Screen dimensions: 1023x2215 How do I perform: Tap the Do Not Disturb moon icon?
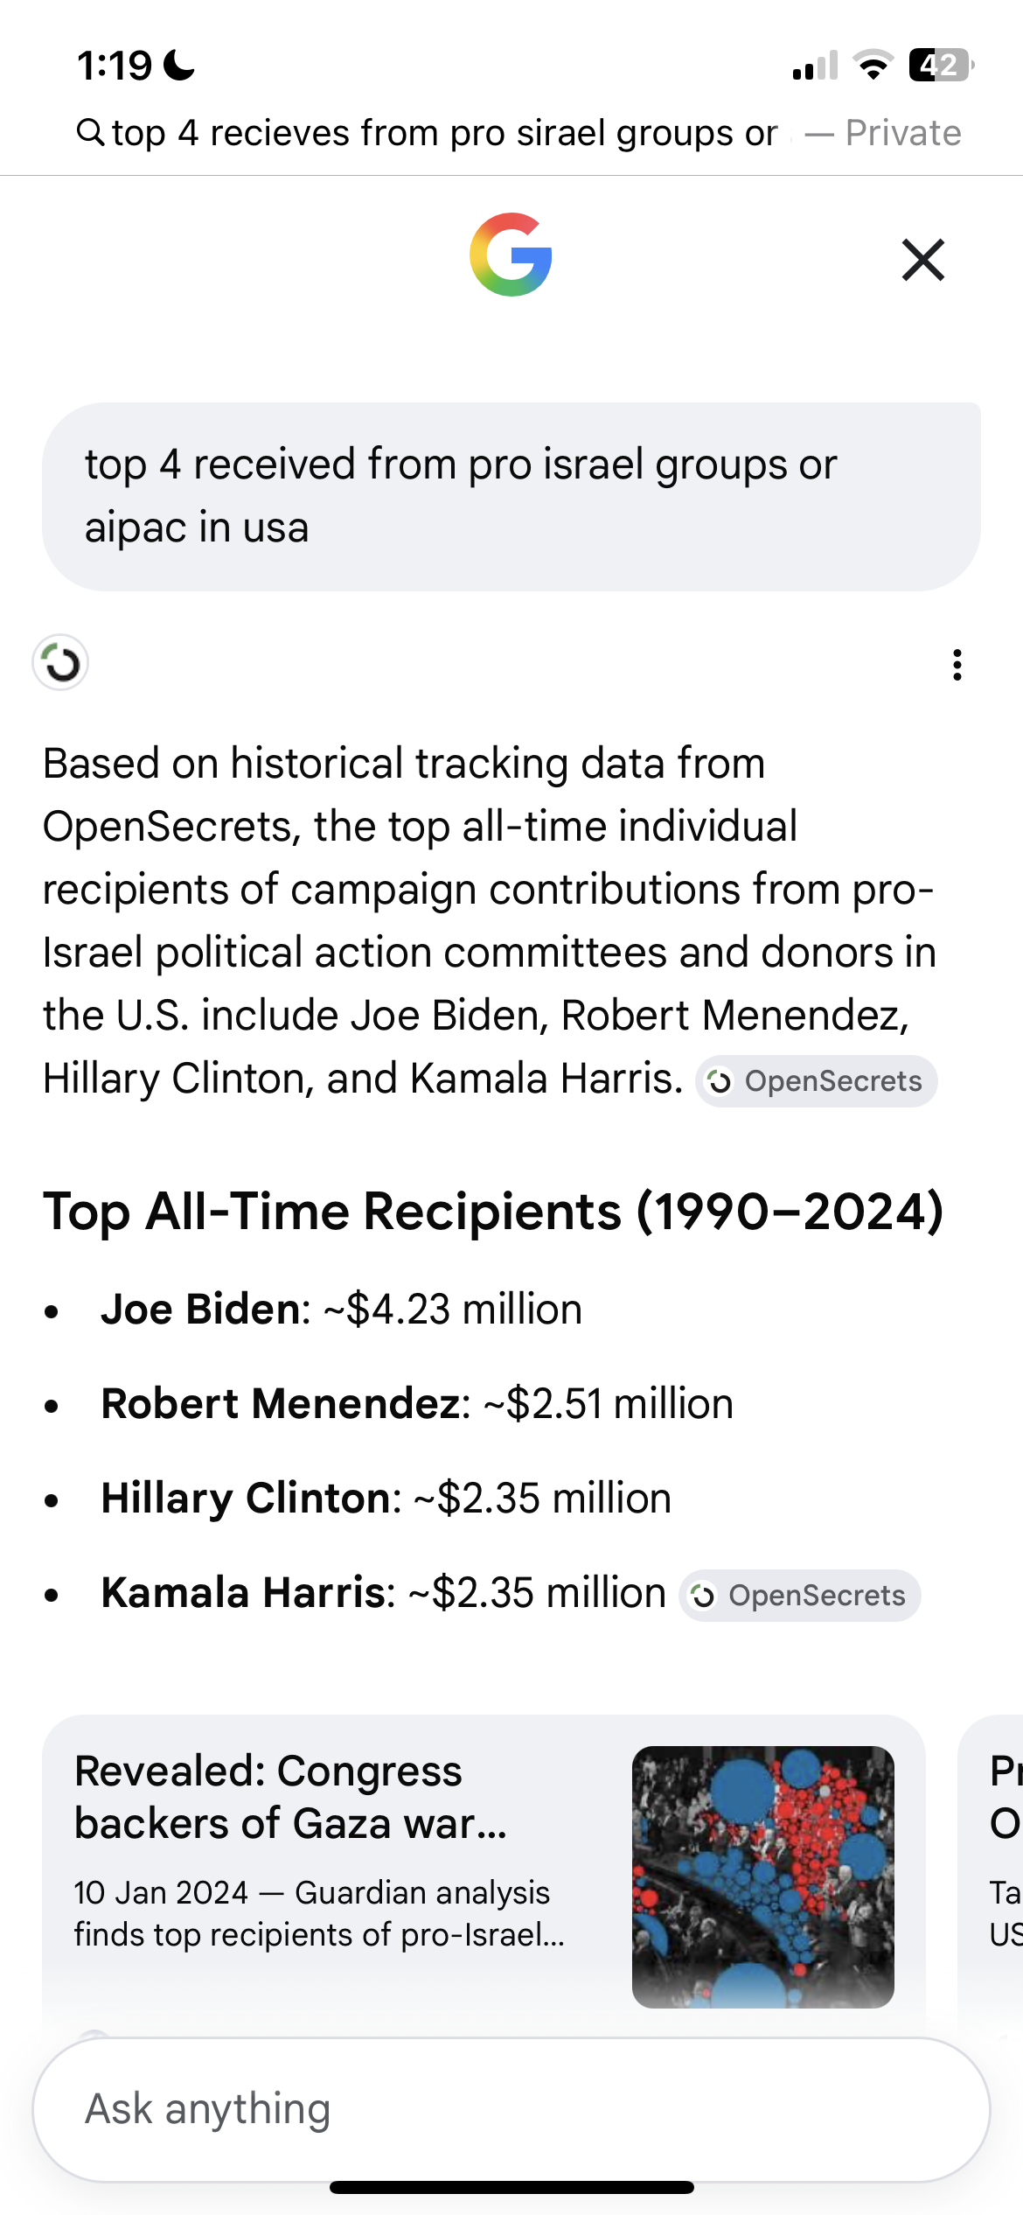tap(179, 66)
